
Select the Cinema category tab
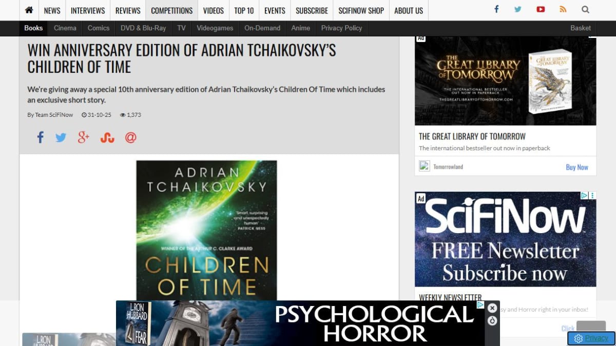point(65,28)
